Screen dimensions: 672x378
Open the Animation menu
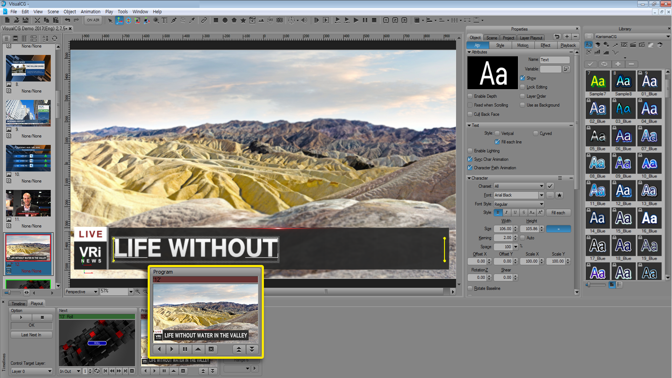[x=90, y=12]
